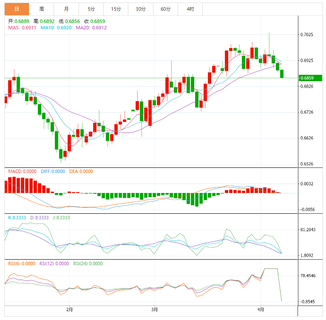Click the -0.0056 MACD axis label
Viewport: 326px width, 320px height.
(x=307, y=210)
